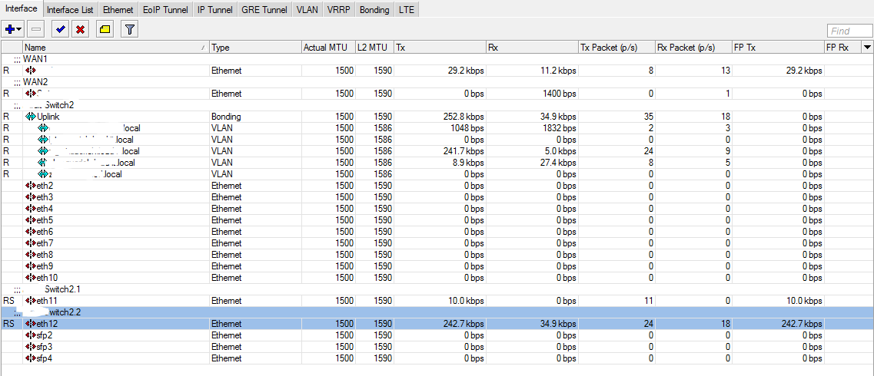Switch to the IP Tunnel tab

(x=215, y=9)
